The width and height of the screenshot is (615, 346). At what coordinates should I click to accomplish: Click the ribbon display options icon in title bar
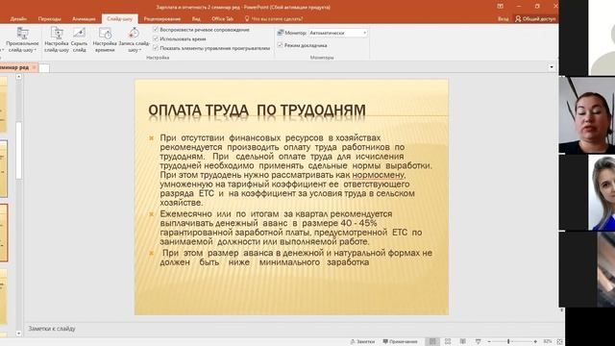[x=500, y=7]
